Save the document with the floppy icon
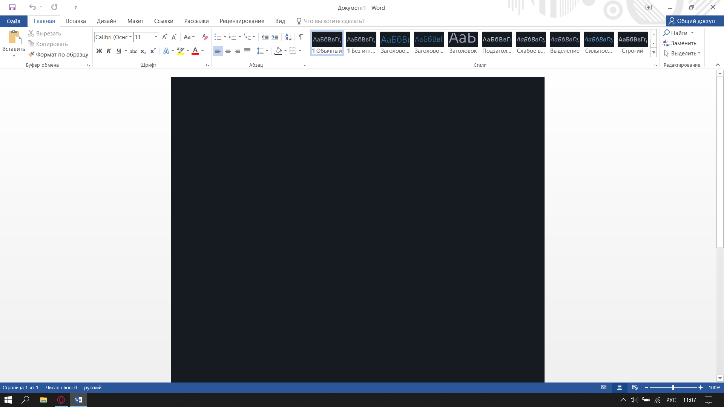The image size is (724, 407). tap(12, 7)
